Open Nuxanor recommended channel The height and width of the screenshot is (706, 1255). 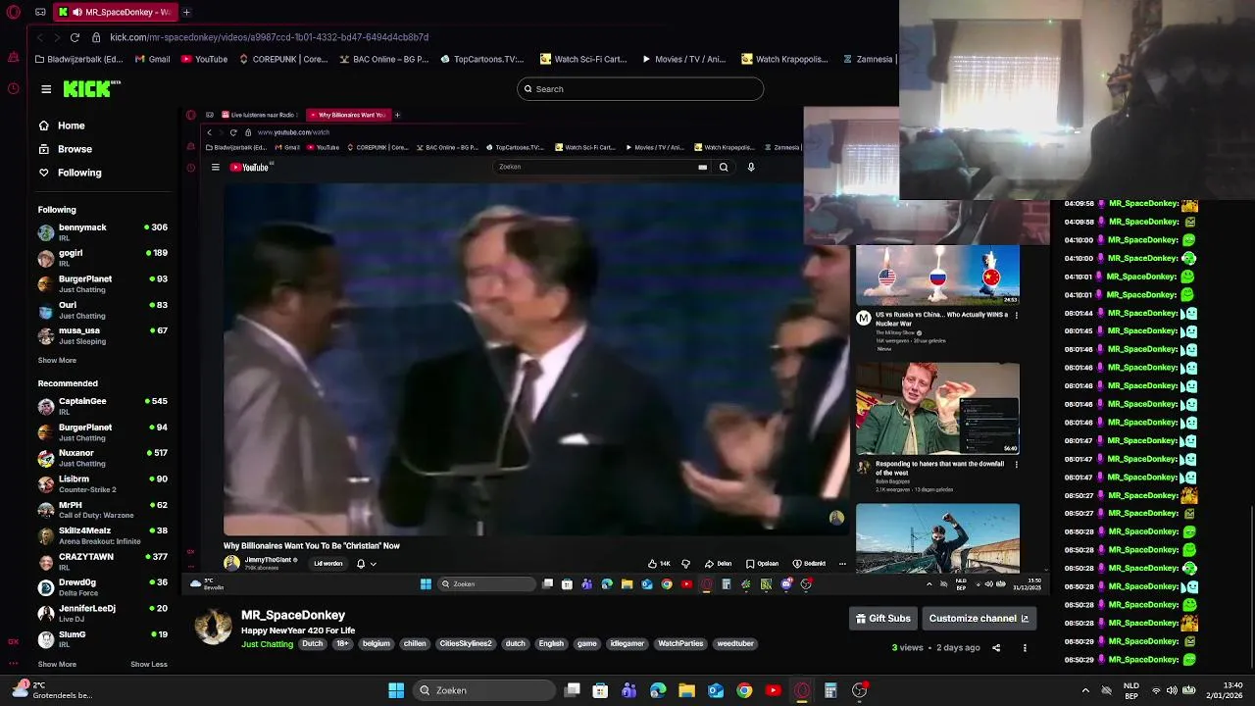click(x=103, y=458)
